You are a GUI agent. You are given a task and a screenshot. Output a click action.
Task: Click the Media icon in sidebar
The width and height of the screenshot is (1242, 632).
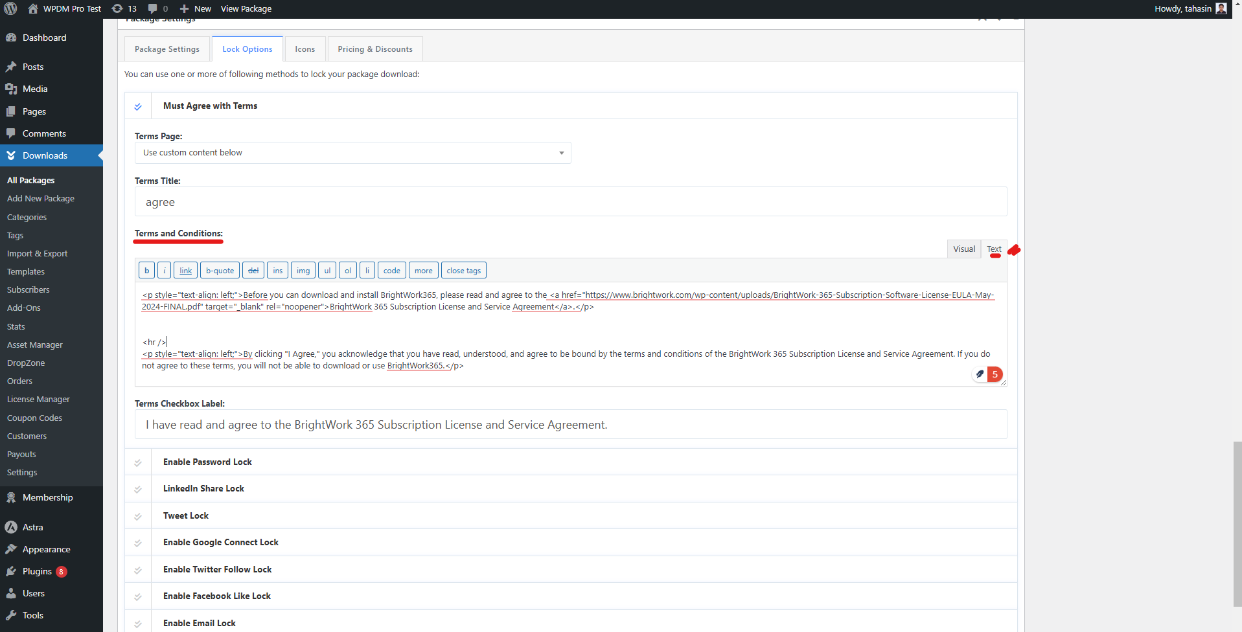11,89
